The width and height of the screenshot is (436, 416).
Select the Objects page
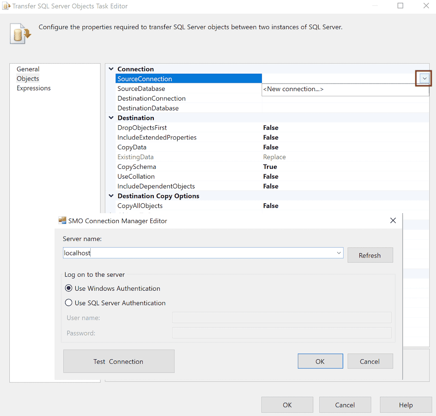pos(28,78)
